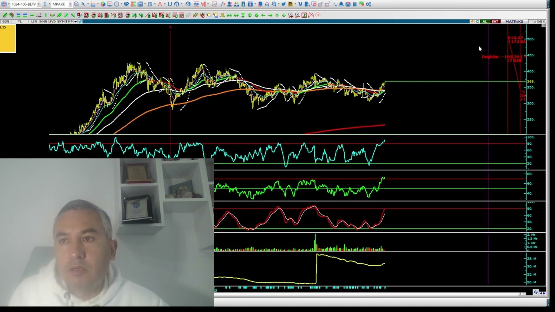This screenshot has width=555, height=312.
Task: Open the dropdown arrow beside the number 1
Action: click(x=49, y=4)
